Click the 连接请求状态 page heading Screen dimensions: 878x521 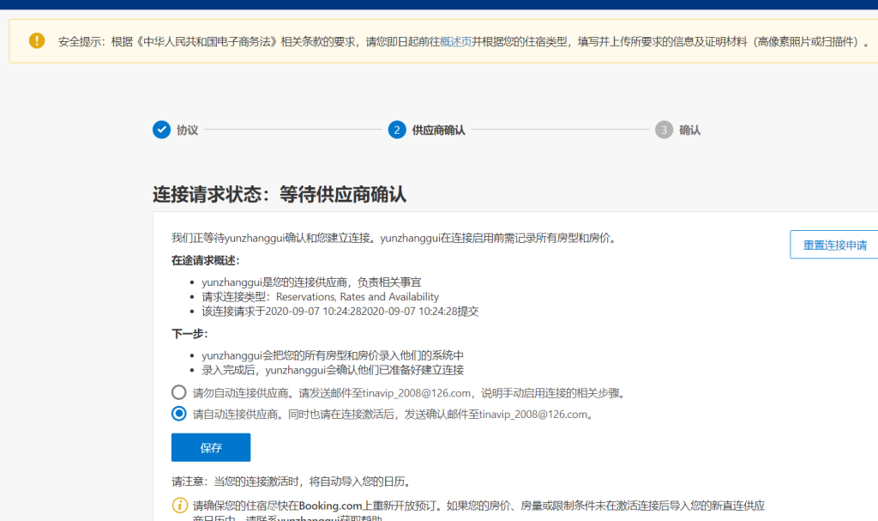pyautogui.click(x=280, y=195)
